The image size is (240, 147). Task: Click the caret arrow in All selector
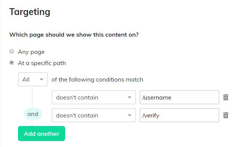(x=42, y=79)
